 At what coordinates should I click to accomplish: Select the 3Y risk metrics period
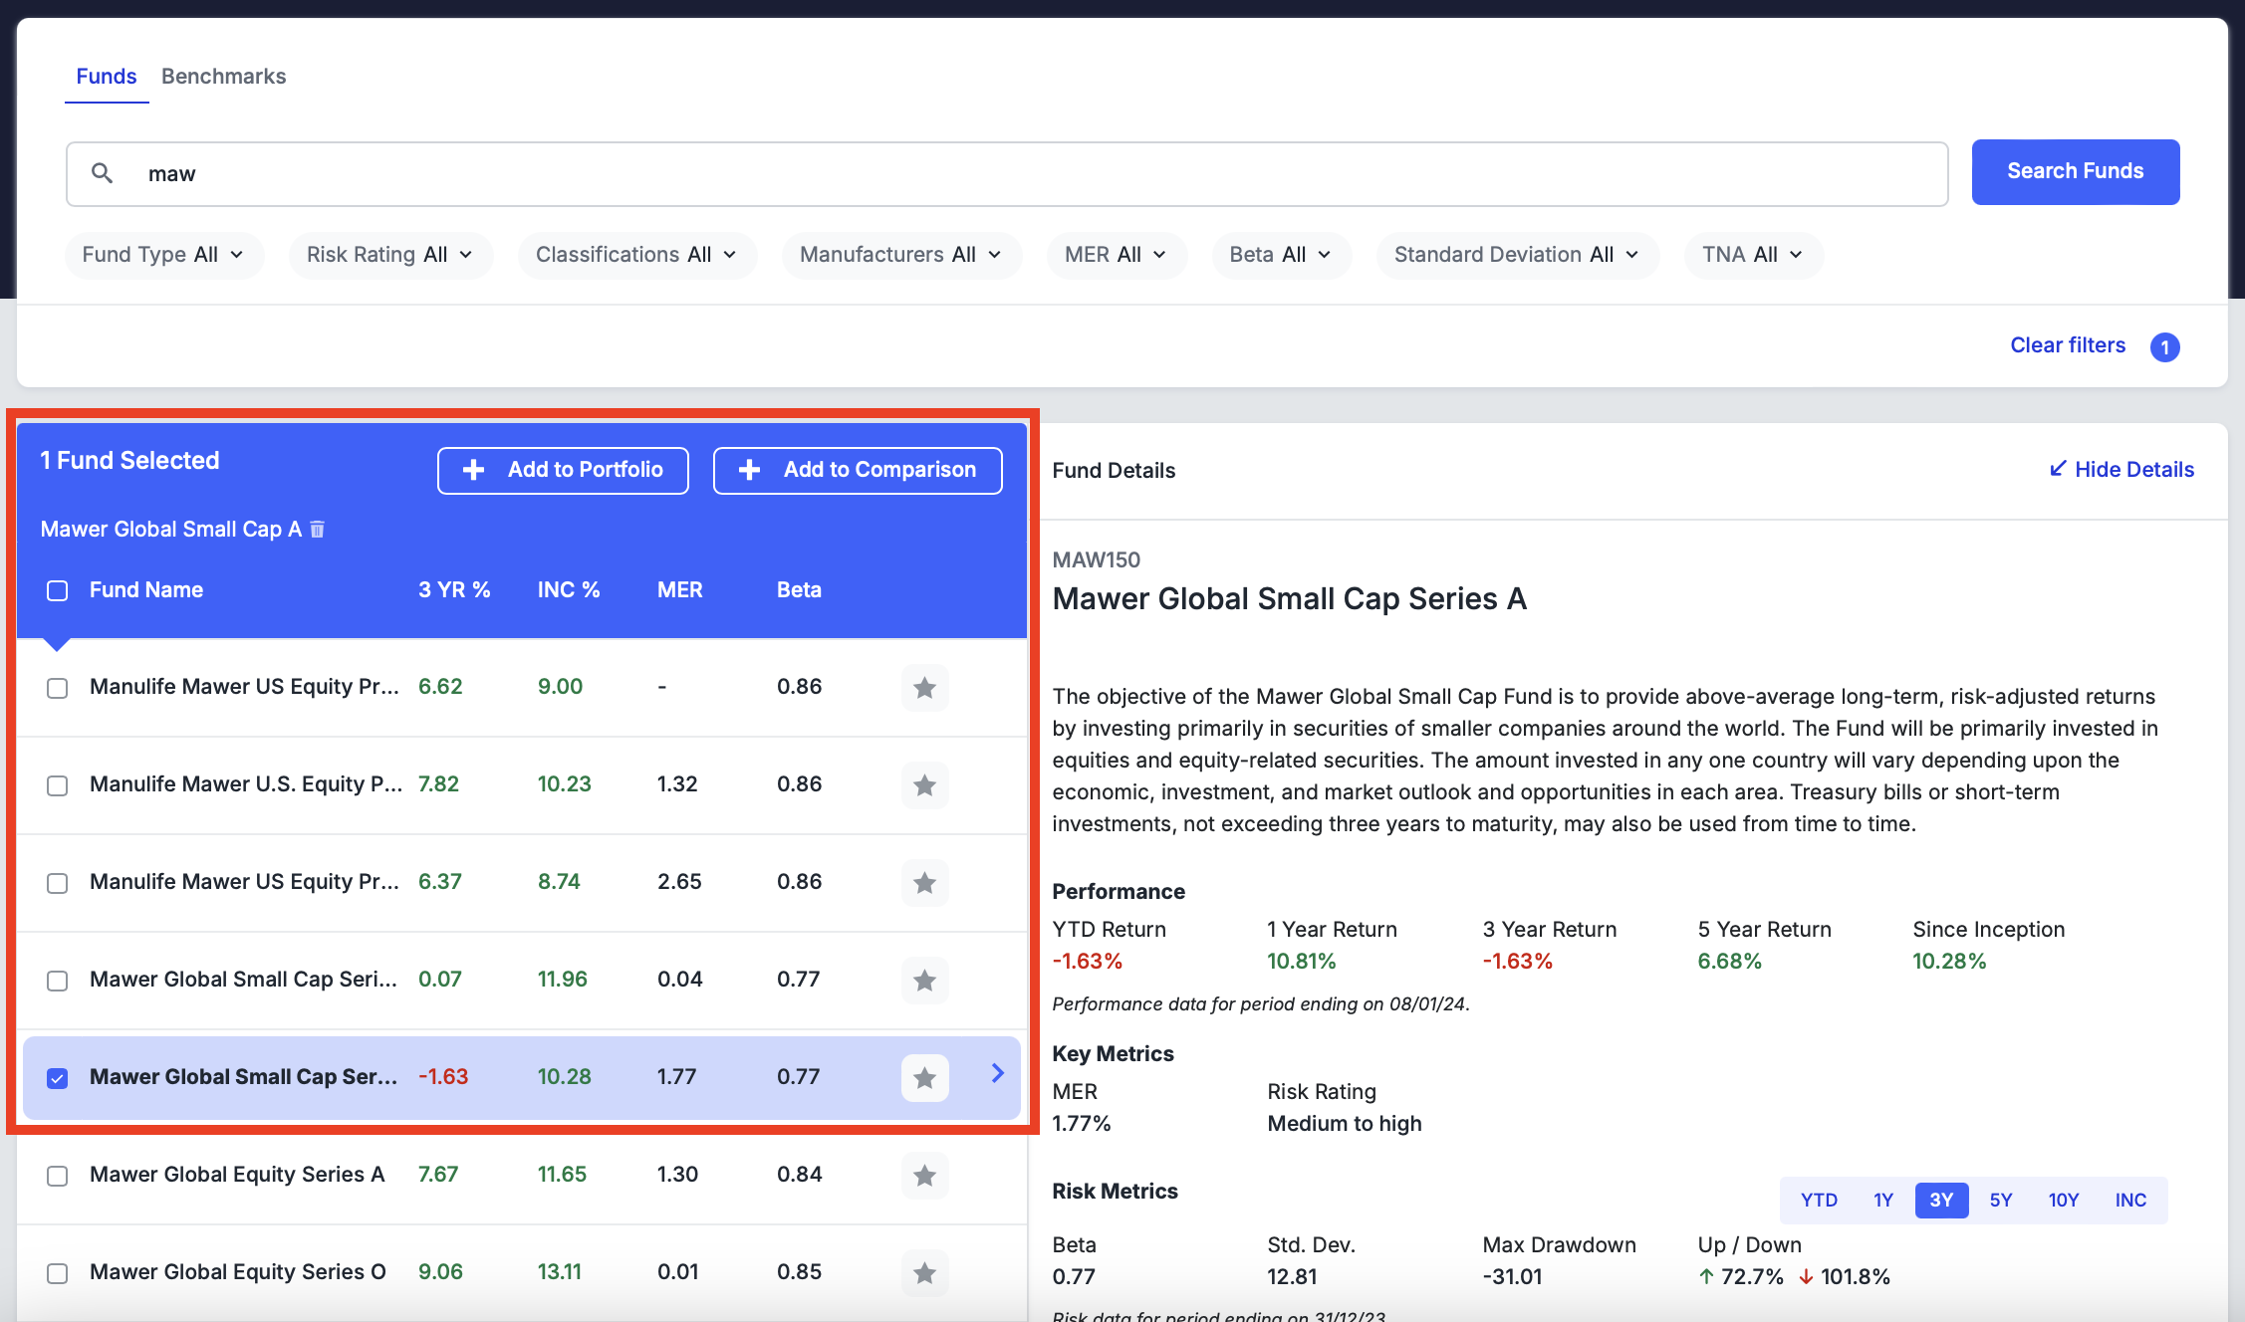click(x=1941, y=1201)
